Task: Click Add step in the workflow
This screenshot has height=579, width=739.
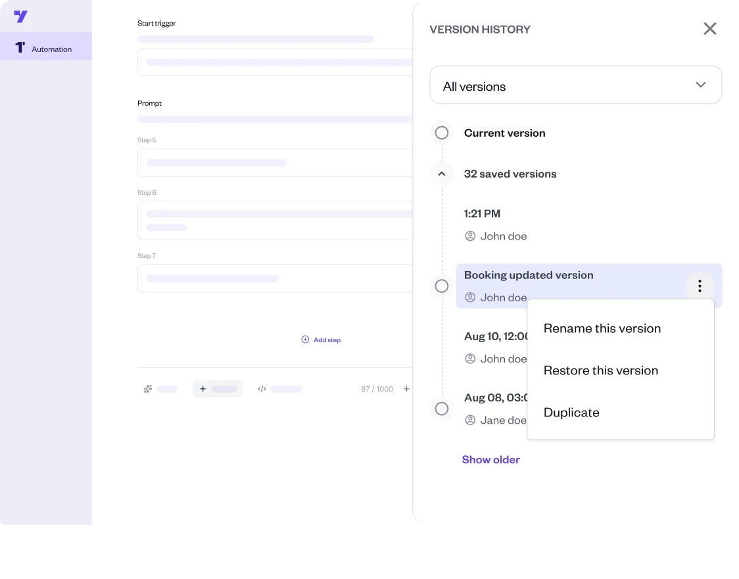Action: pos(321,340)
